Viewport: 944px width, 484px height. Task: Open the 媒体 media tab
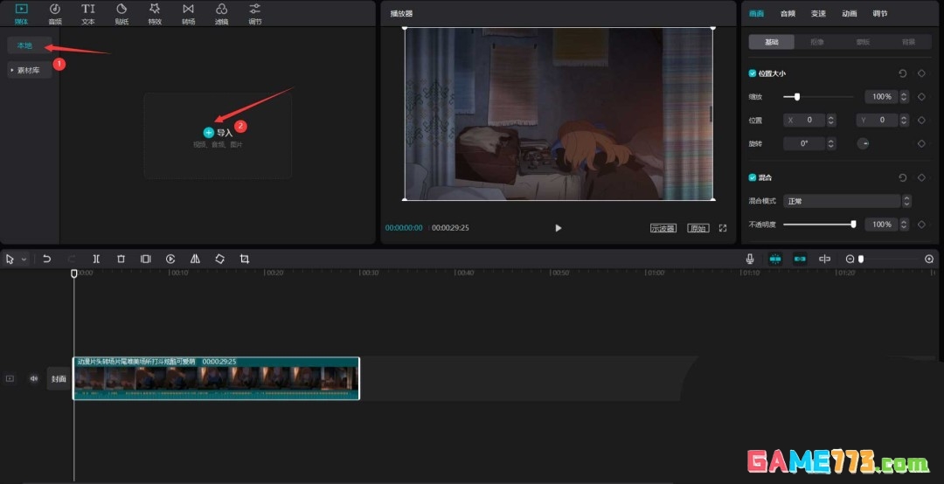click(21, 14)
